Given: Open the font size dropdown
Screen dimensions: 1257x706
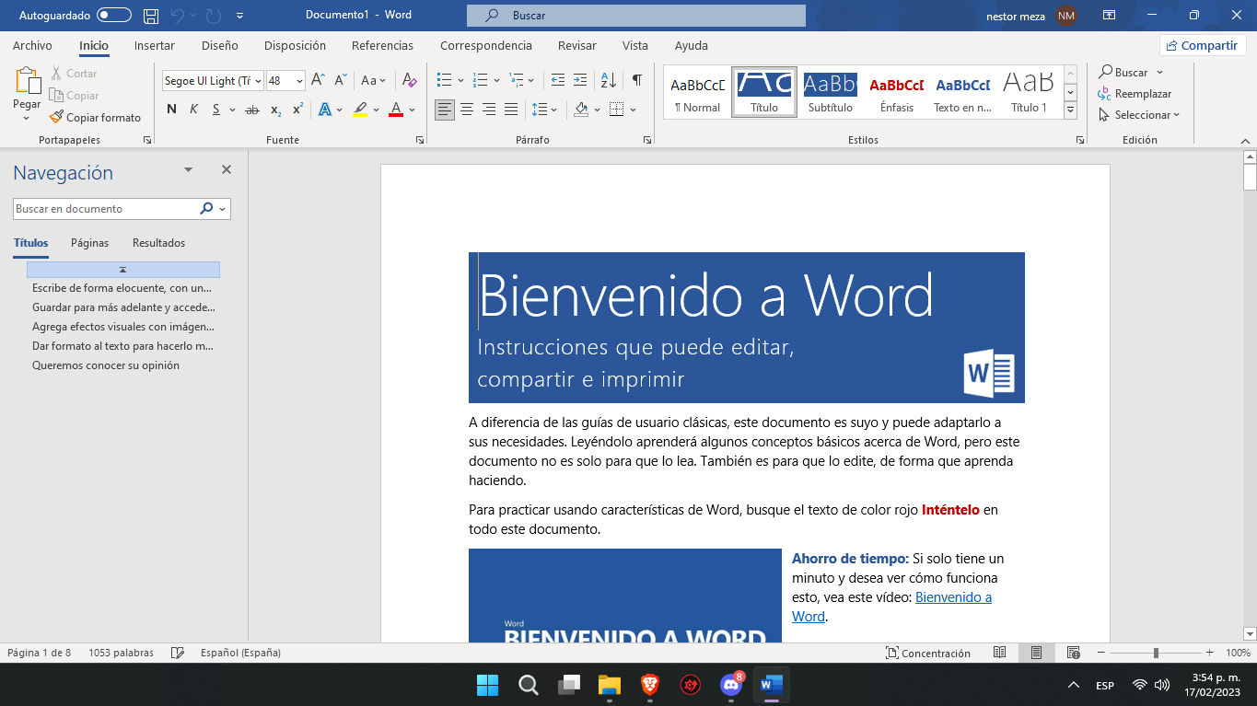Looking at the screenshot, I should (x=299, y=81).
